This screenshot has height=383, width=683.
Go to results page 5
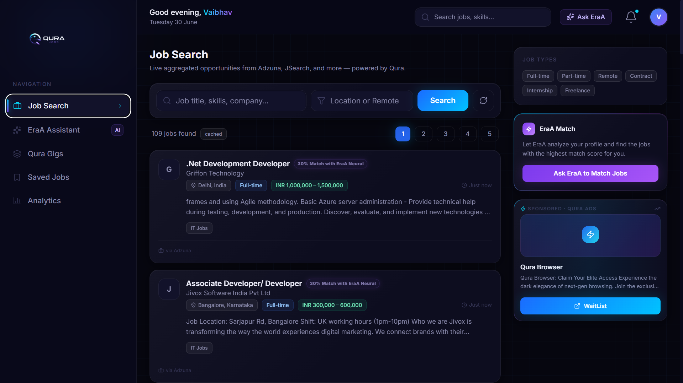click(489, 134)
